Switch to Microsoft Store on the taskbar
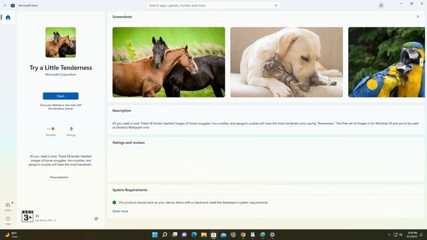 coord(213,235)
